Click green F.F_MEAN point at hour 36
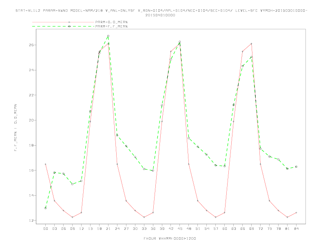 coord(153,170)
